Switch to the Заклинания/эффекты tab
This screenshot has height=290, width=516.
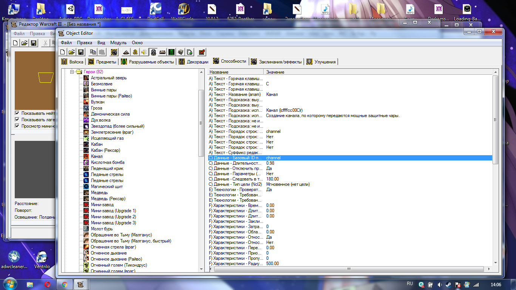[276, 62]
